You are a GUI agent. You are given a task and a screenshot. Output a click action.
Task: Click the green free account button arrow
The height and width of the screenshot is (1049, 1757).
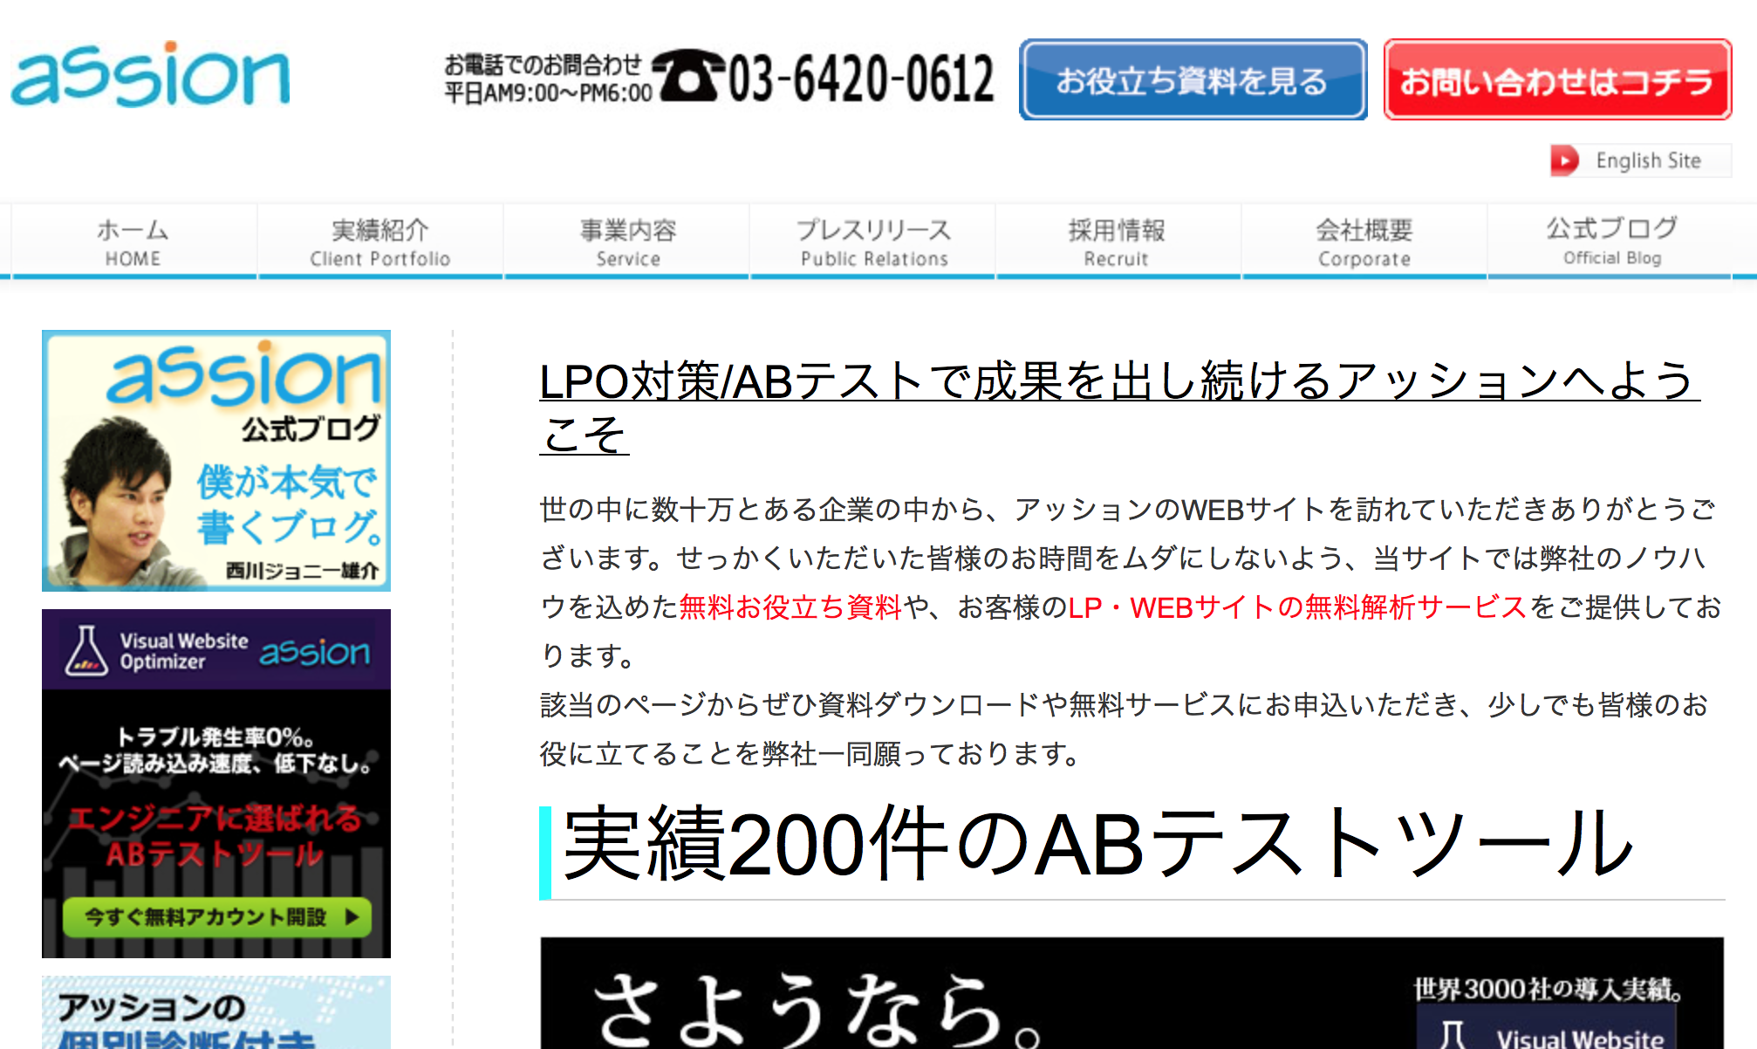[x=352, y=916]
